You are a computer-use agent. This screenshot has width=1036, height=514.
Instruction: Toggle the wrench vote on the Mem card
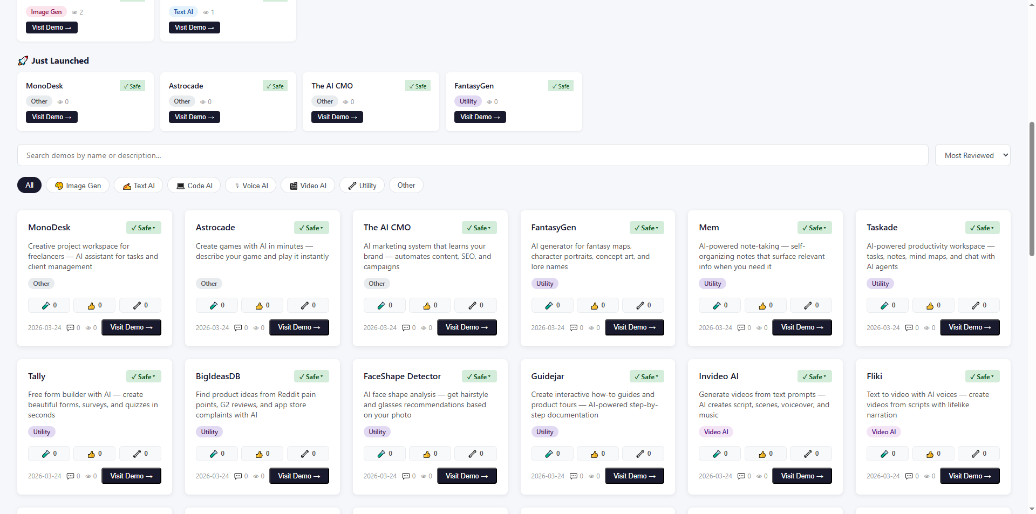point(811,306)
